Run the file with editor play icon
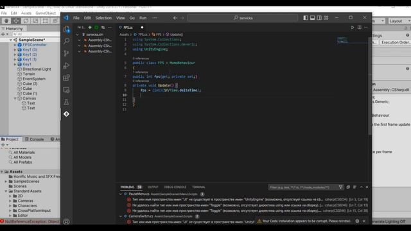411x231 pixels. click(353, 27)
